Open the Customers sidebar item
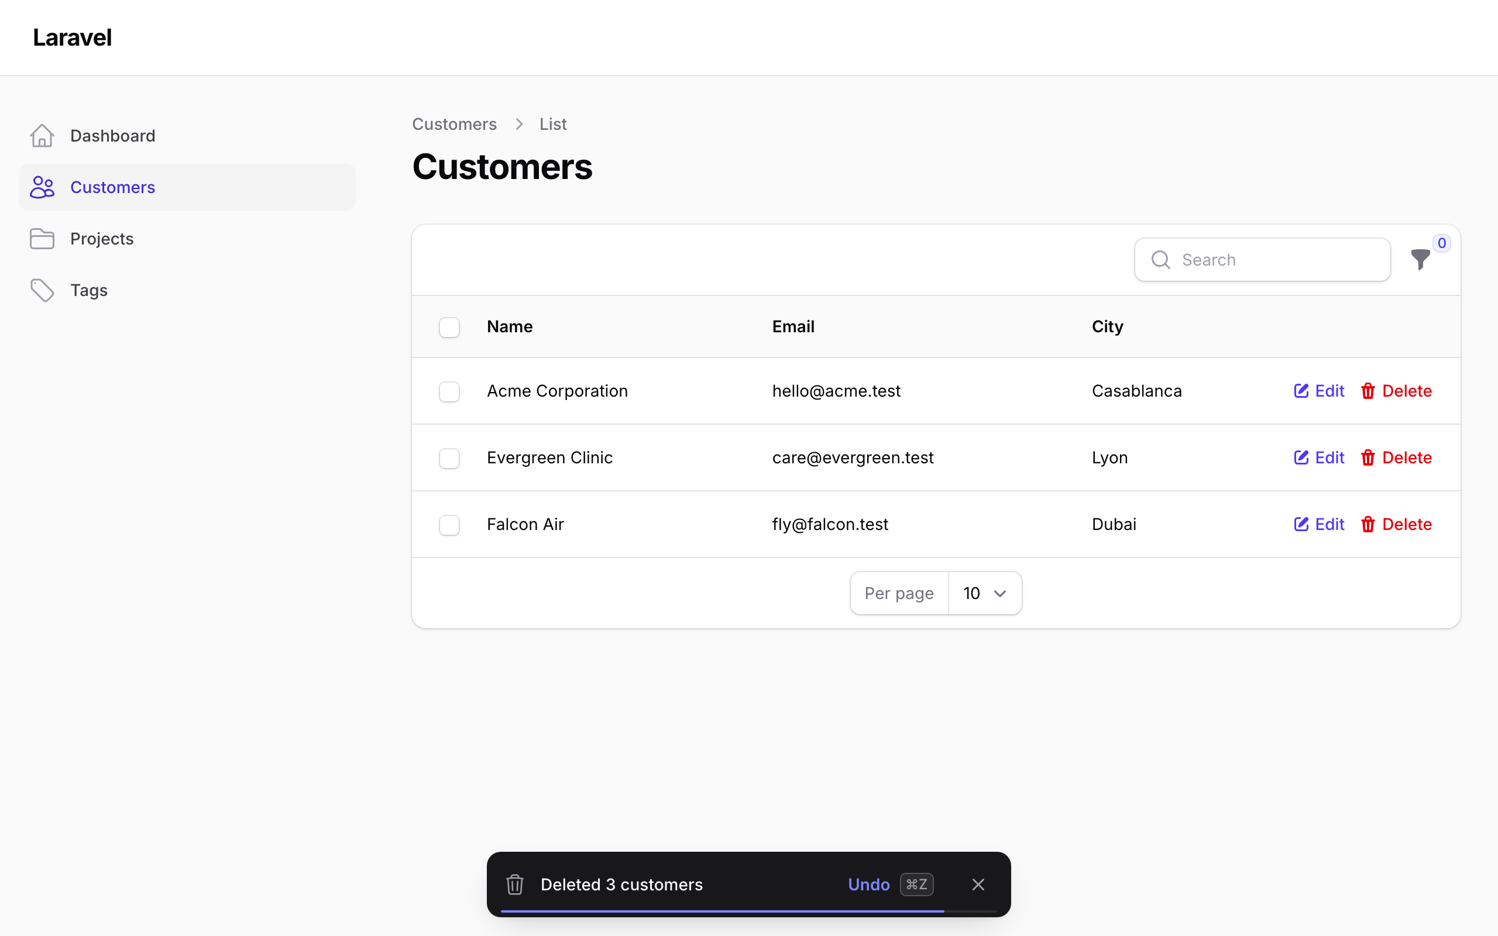This screenshot has height=936, width=1498. point(187,187)
